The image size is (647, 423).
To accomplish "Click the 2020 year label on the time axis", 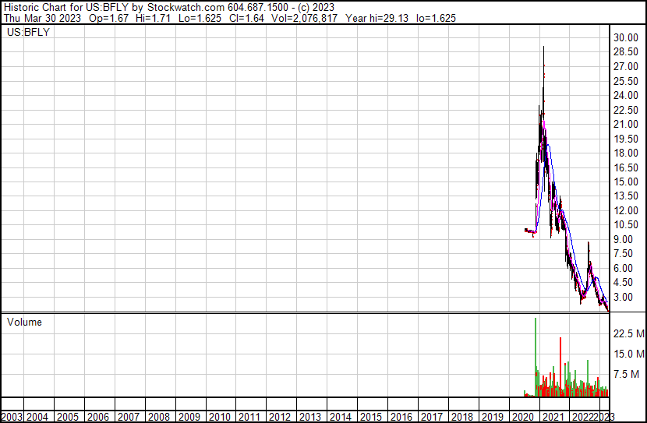I will point(523,417).
